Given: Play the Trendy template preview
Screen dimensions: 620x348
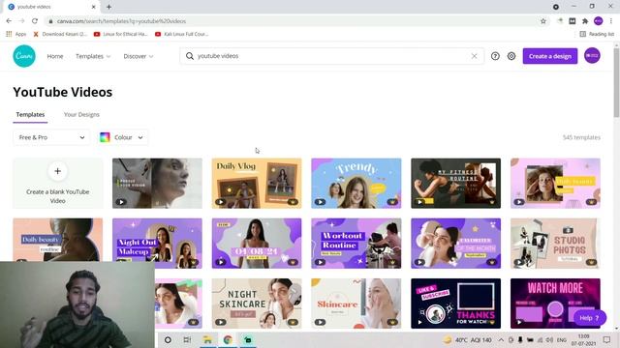Looking at the screenshot, I should [320, 202].
